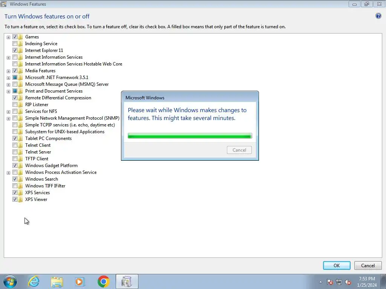The height and width of the screenshot is (289, 386).
Task: Click the Windows Features title bar icon
Action: (x=3, y=4)
